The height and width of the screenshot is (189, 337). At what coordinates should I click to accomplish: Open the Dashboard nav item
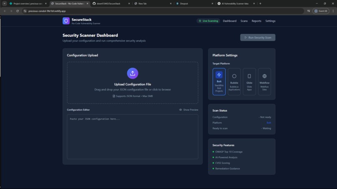[x=230, y=21]
